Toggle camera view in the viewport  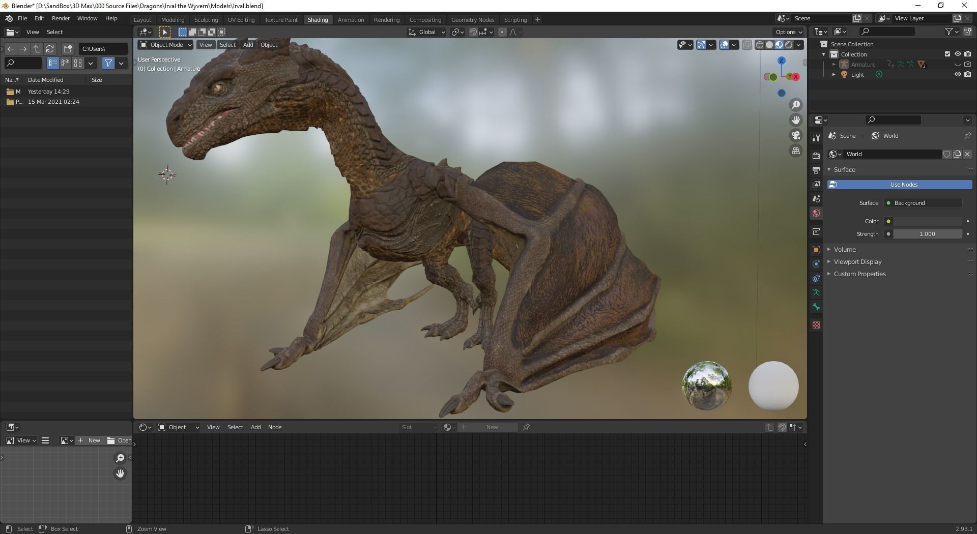pos(795,135)
